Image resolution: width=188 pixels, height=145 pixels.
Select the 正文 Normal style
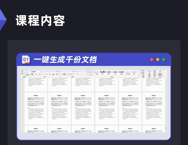click(x=90, y=73)
